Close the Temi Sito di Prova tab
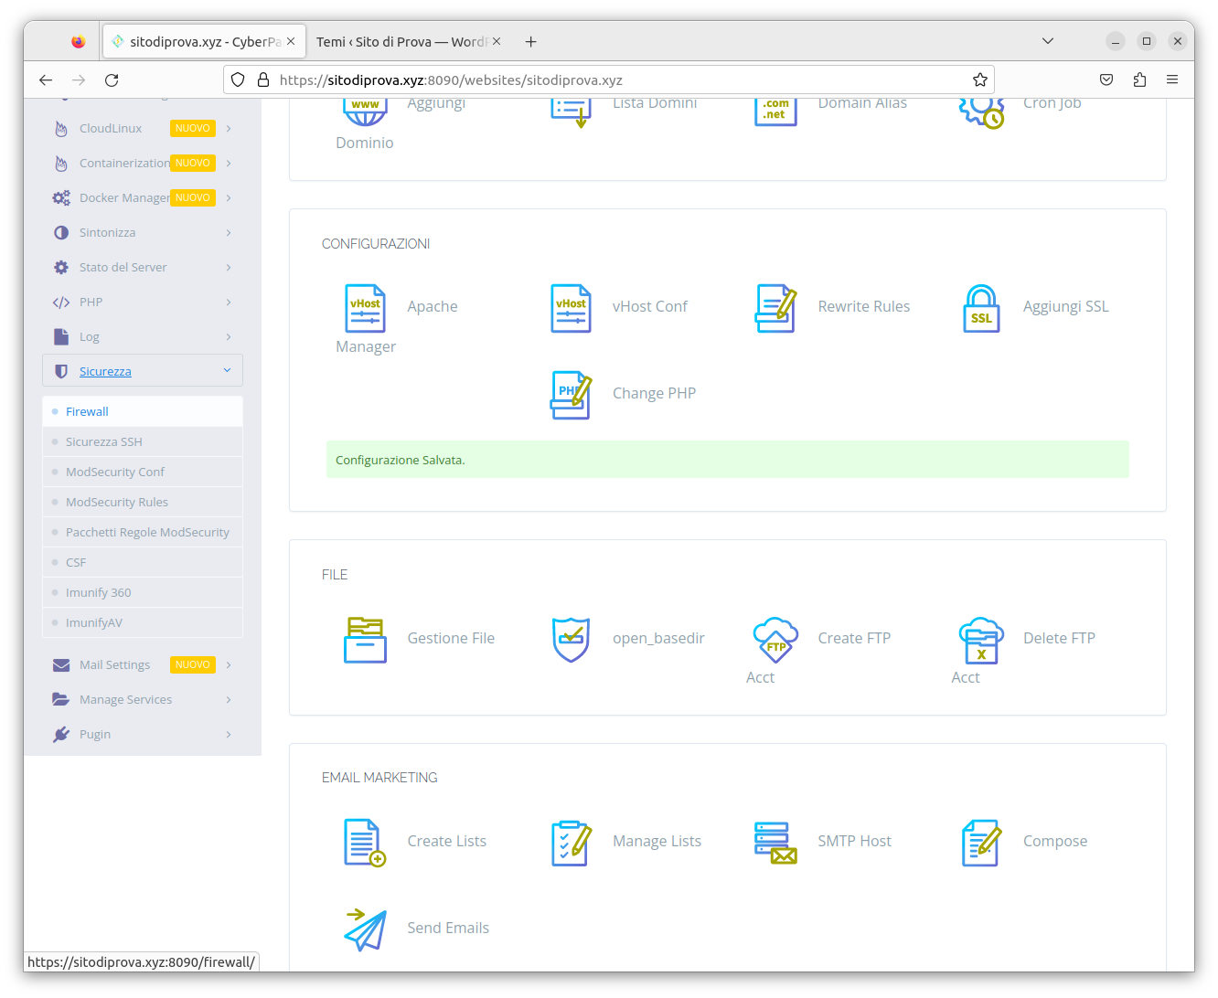This screenshot has width=1218, height=998. point(497,41)
